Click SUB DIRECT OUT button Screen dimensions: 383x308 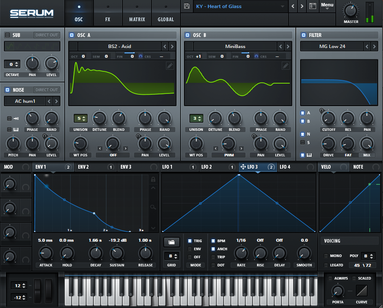tap(46, 35)
